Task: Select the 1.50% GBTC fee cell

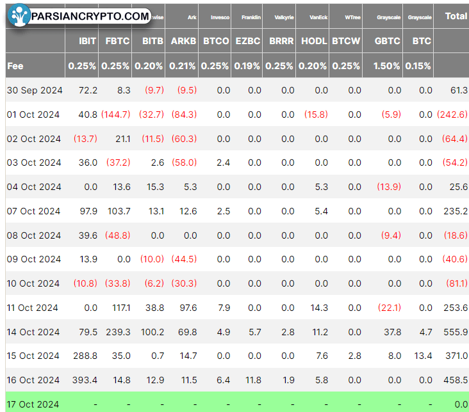Action: [x=386, y=66]
